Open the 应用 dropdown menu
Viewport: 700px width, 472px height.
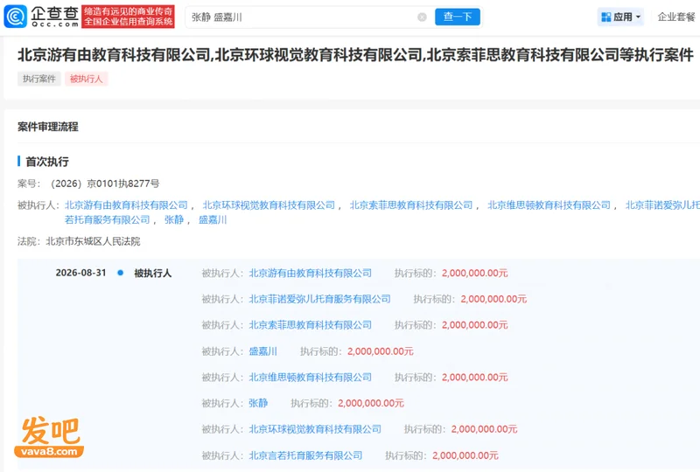620,17
